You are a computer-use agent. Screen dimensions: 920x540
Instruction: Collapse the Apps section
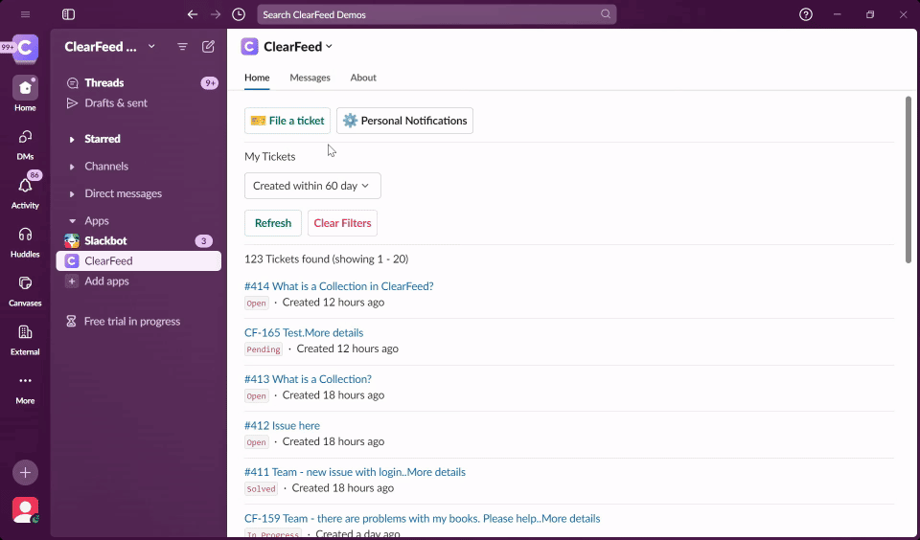72,221
